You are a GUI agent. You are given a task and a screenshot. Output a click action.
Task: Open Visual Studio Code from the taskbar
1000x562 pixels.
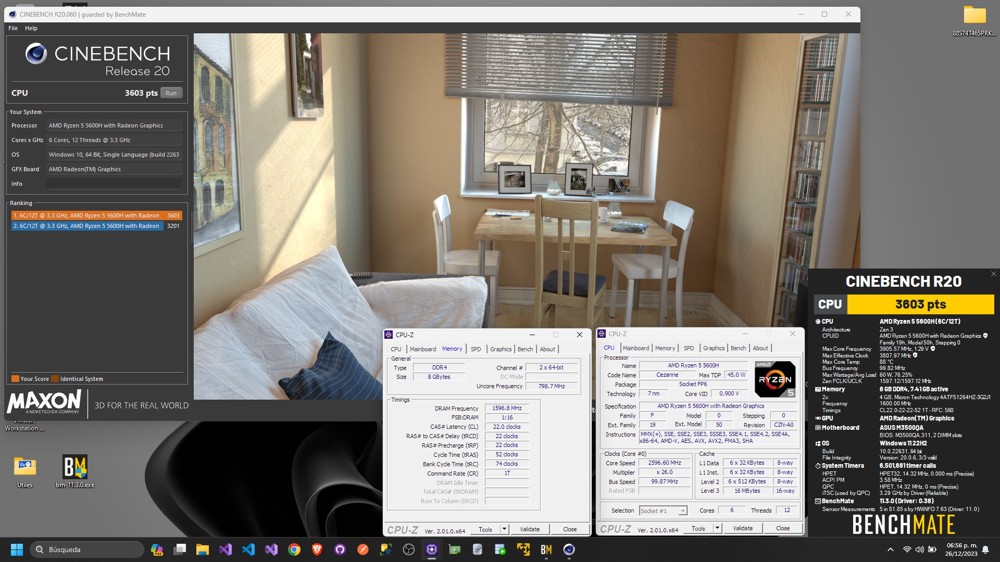click(248, 550)
